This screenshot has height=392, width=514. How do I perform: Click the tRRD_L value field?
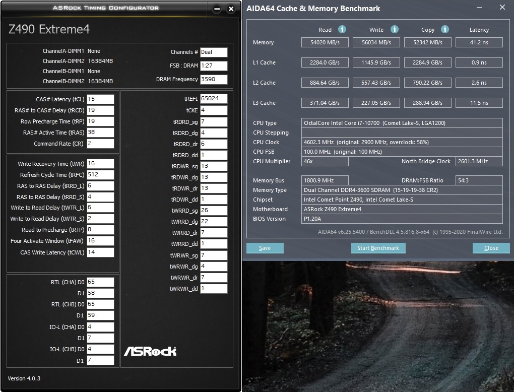(100, 186)
